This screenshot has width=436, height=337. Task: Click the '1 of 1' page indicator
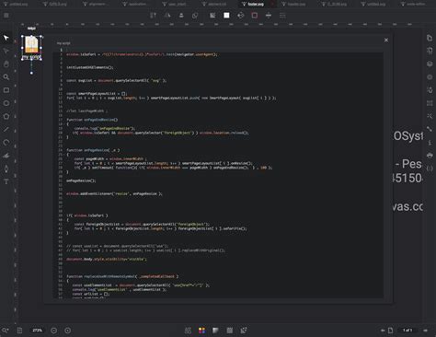pyautogui.click(x=407, y=331)
